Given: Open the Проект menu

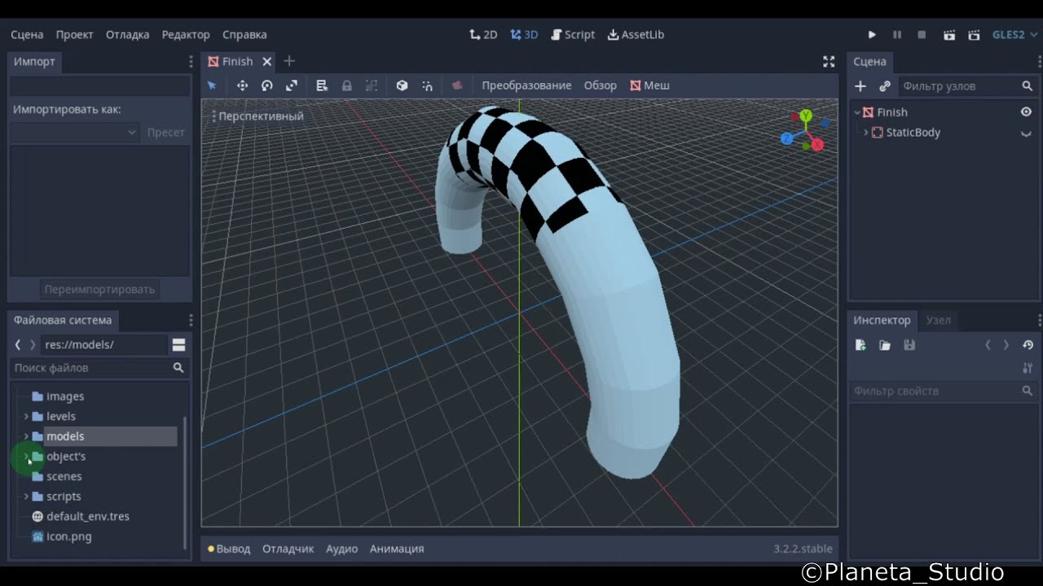Looking at the screenshot, I should (x=75, y=35).
